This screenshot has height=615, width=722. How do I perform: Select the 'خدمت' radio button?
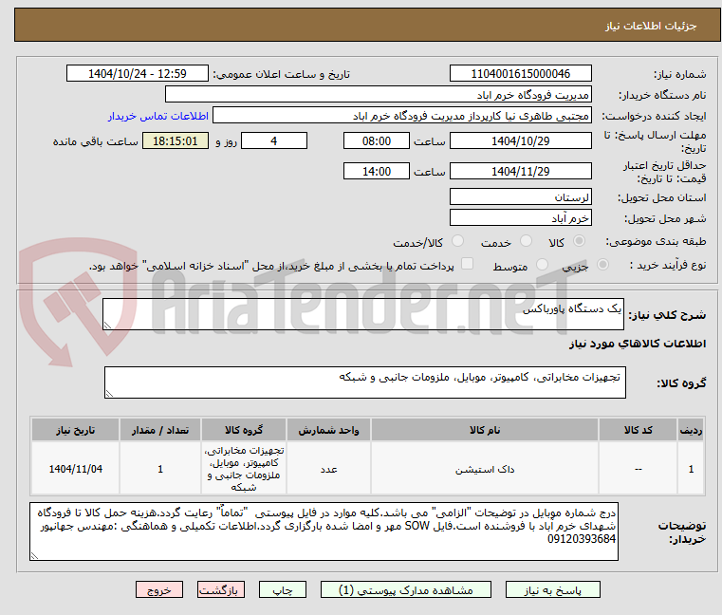[x=526, y=241]
